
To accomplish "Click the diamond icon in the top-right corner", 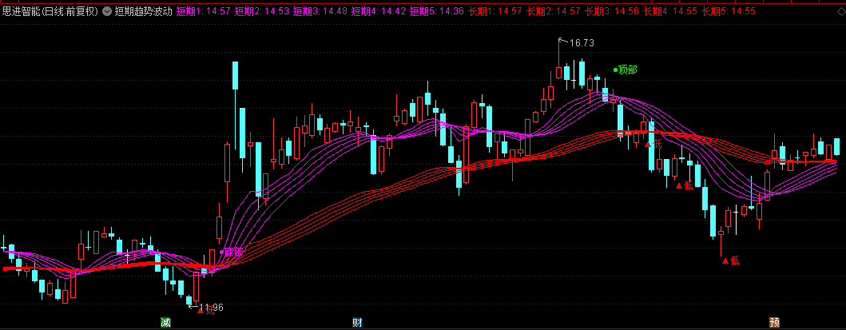I will point(840,11).
